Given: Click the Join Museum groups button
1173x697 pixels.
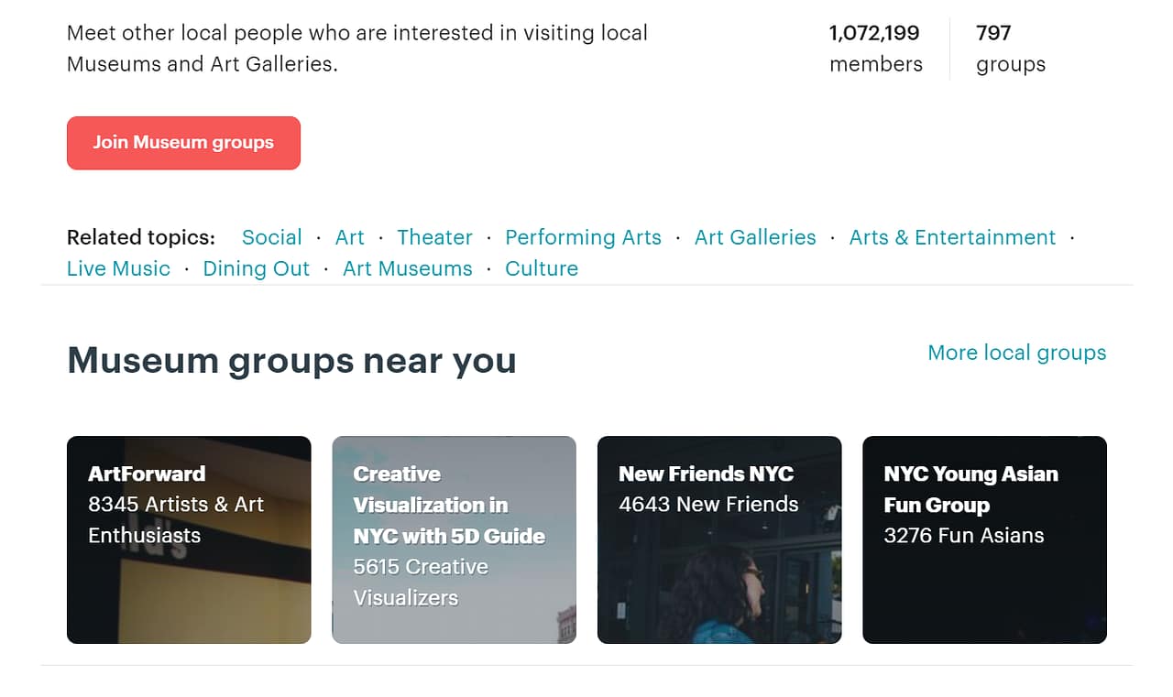Looking at the screenshot, I should pos(182,143).
